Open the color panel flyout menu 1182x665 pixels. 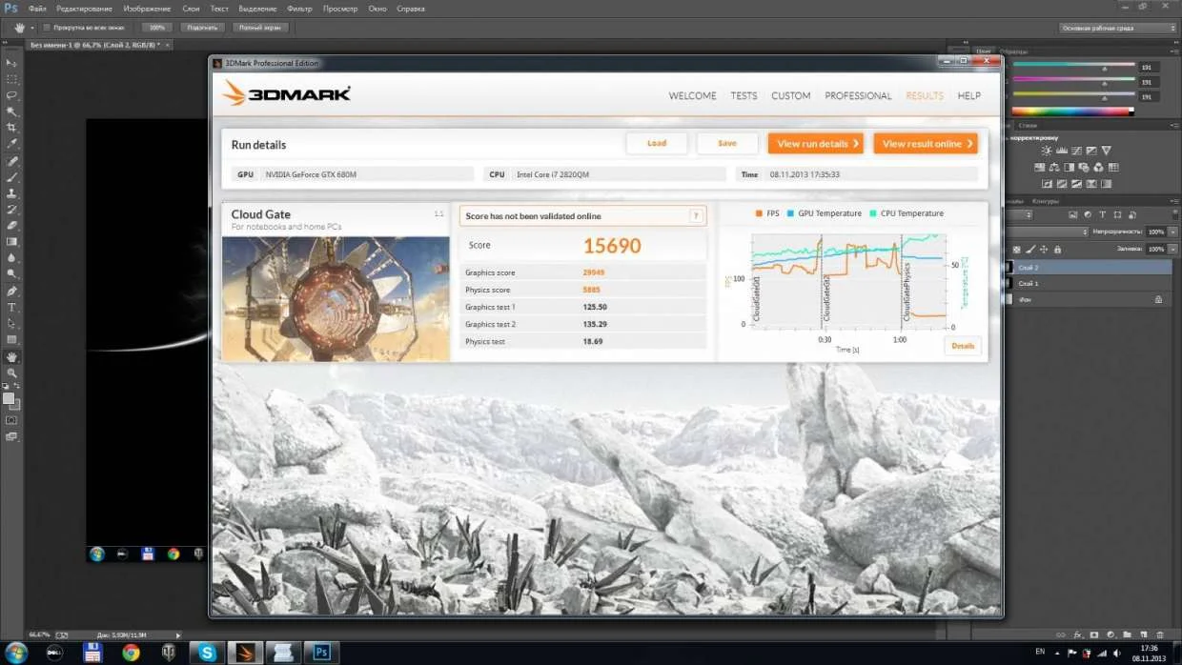tap(1174, 51)
